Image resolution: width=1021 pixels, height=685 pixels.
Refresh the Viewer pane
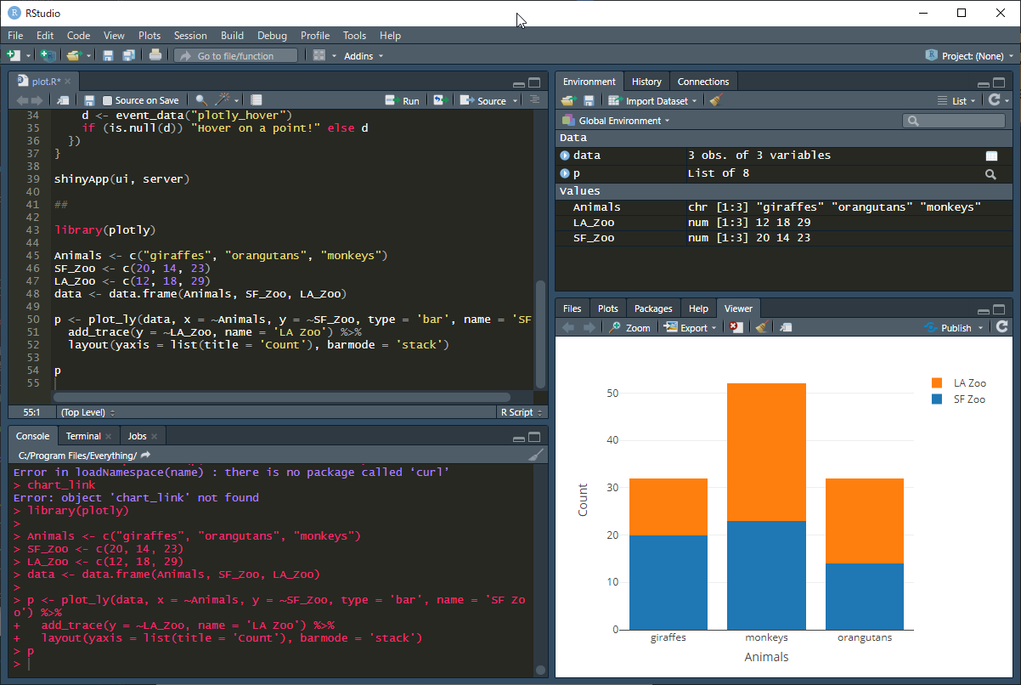[1002, 327]
